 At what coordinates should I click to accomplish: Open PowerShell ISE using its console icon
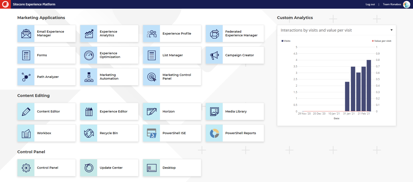click(x=151, y=133)
